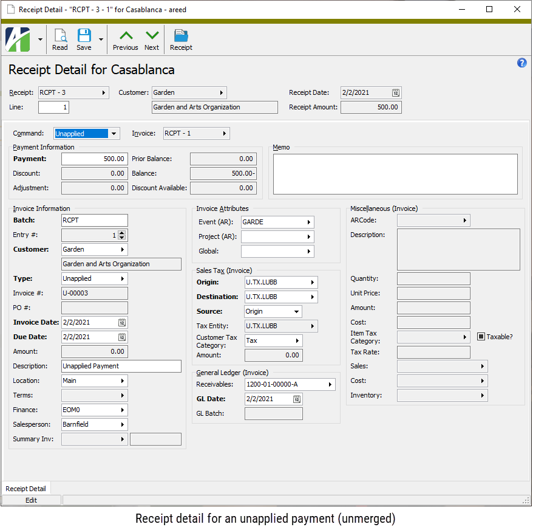Go to Previous record arrow
The image size is (533, 527).
click(x=125, y=36)
